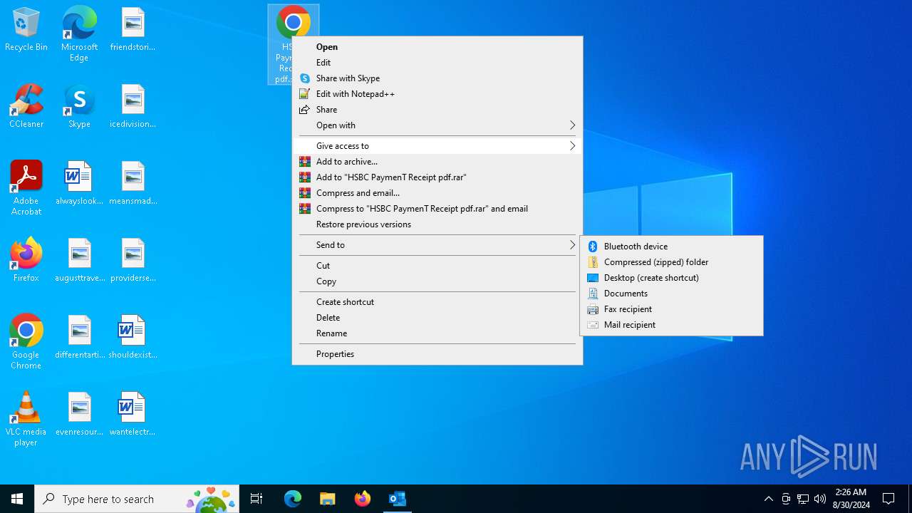This screenshot has height=513, width=912.
Task: Choose Delete from the context menu
Action: tap(437, 318)
